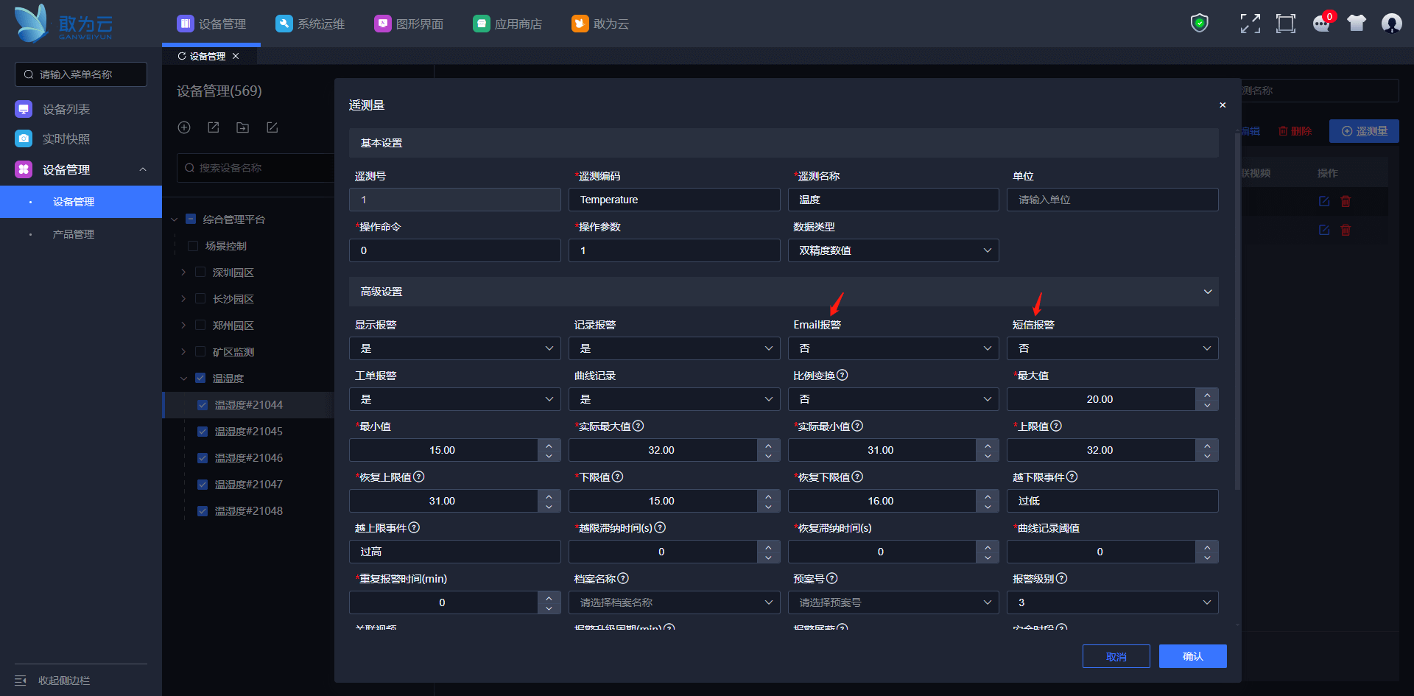Screen dimensions: 1414x696
Task: Uncheck the 温湿度#21048 checkbox
Action: click(x=203, y=511)
